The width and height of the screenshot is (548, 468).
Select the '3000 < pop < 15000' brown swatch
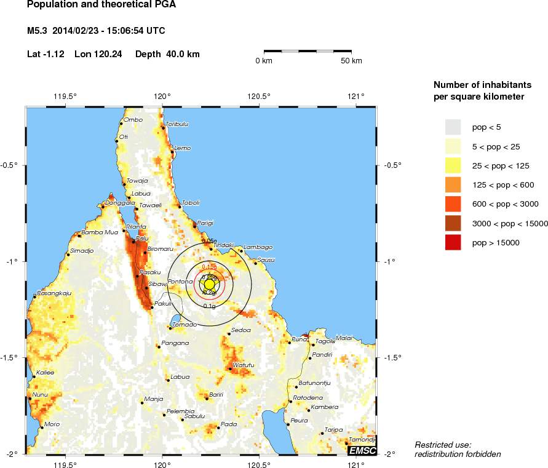(x=453, y=223)
